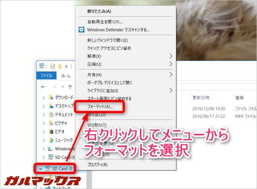Go forward with the right arrow
Screen dimensions: 257x189
(x=54, y=87)
